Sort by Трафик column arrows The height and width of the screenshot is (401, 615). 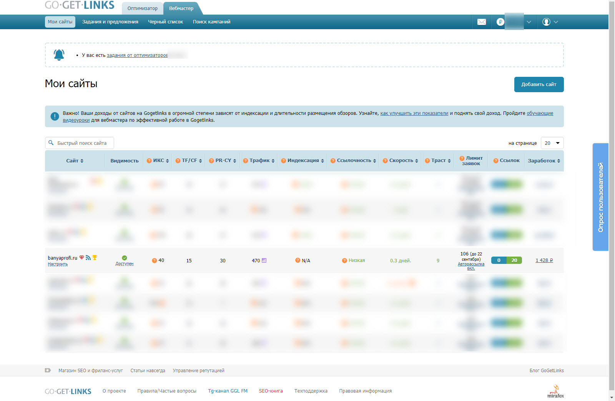pos(273,161)
